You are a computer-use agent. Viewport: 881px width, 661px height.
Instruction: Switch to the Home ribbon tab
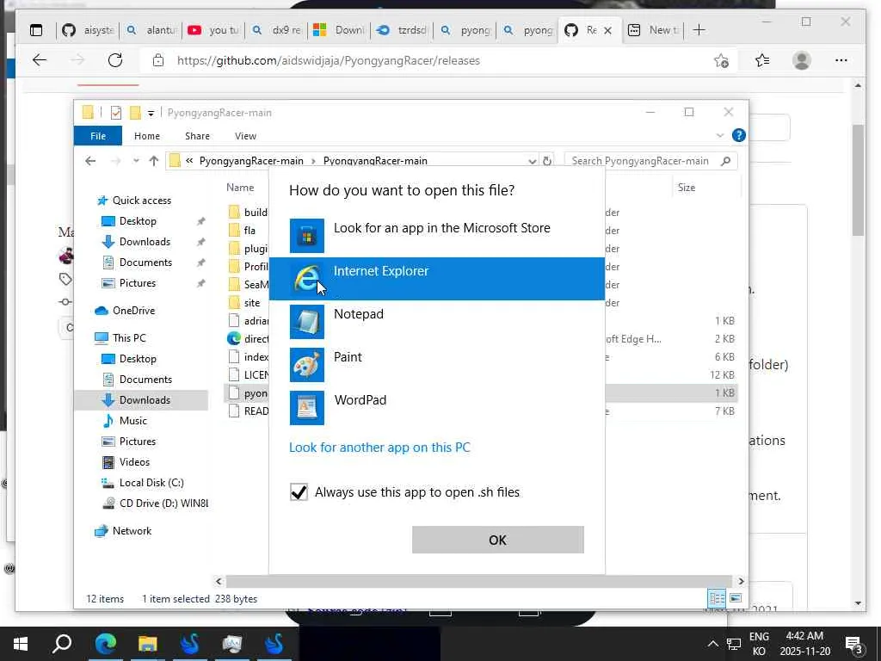tap(146, 136)
